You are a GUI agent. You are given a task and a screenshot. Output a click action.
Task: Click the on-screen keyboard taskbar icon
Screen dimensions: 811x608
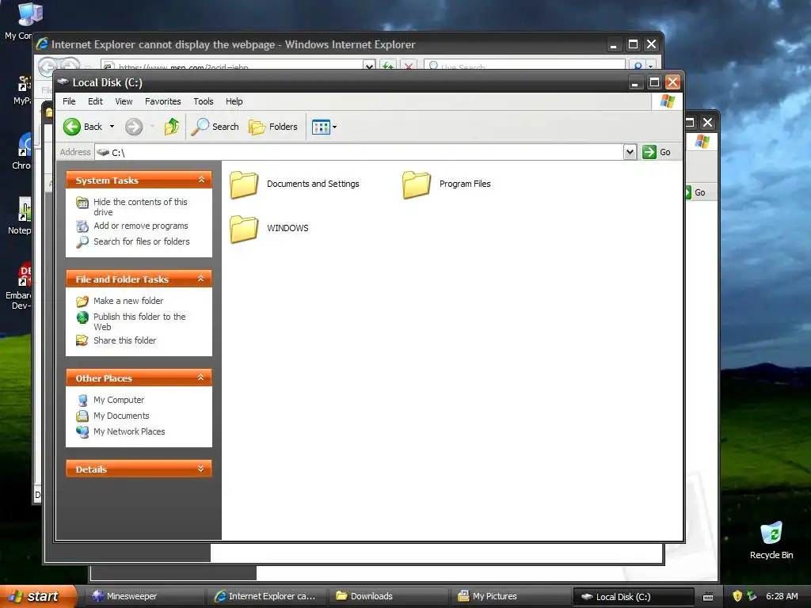tap(708, 597)
